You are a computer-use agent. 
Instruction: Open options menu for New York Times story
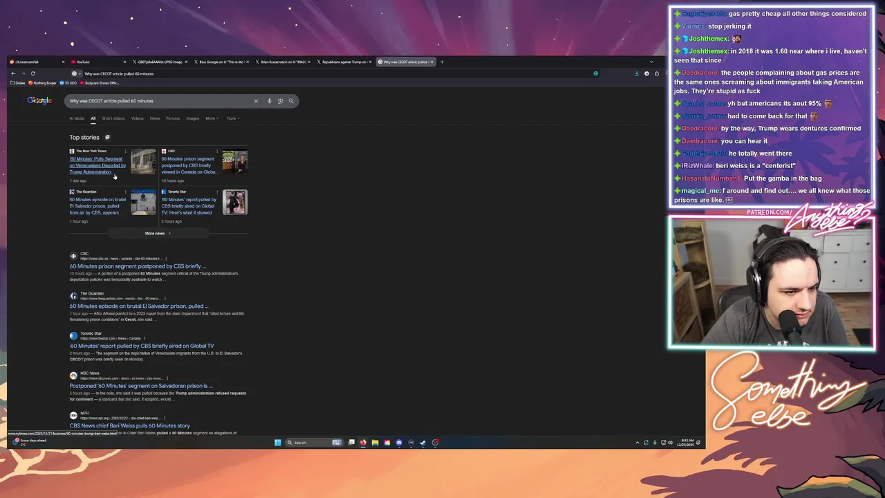tap(125, 151)
